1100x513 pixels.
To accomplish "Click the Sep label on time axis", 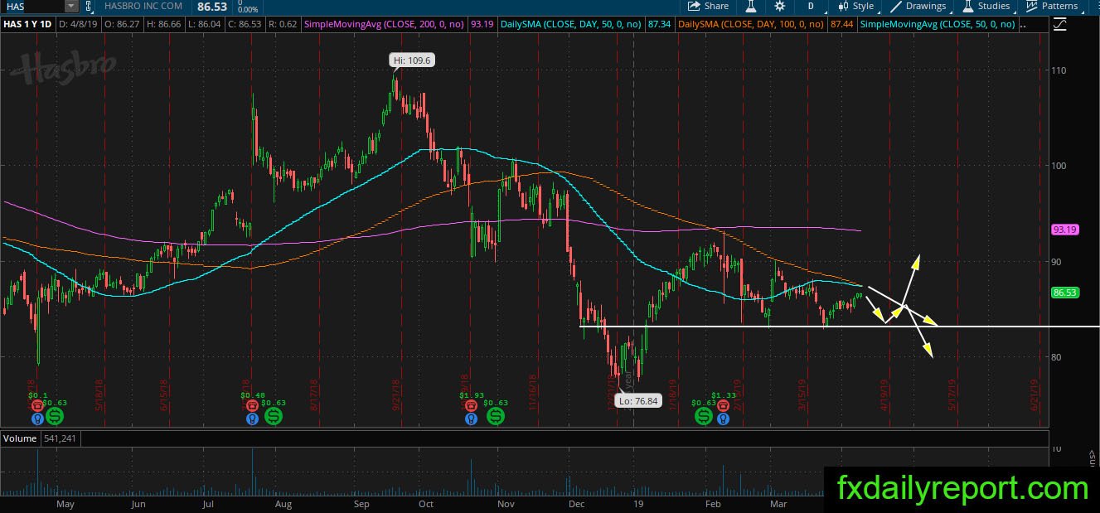I will pyautogui.click(x=361, y=504).
